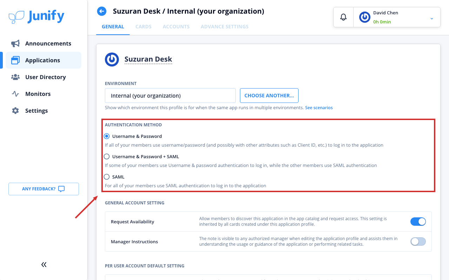449x280 pixels.
Task: Click the Monitors pulse icon
Action: tap(15, 94)
